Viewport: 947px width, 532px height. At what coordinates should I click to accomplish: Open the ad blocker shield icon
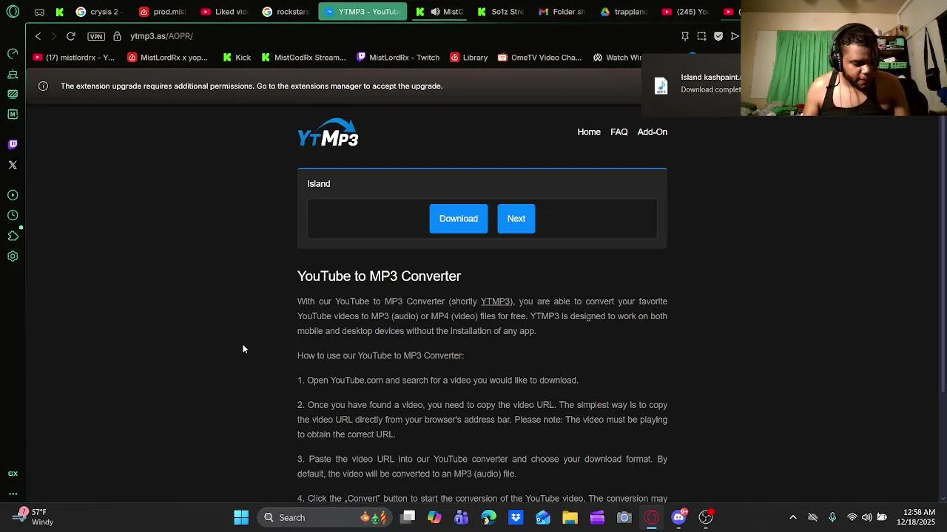[x=718, y=36]
